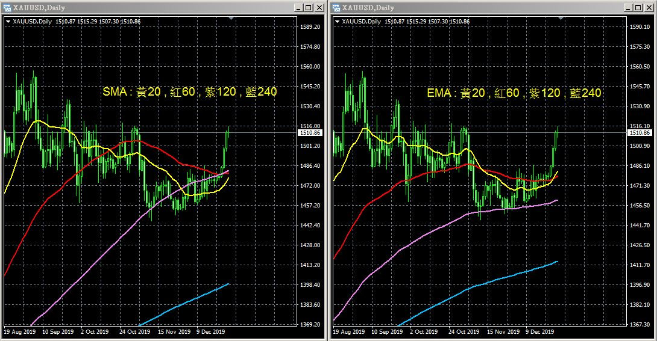This screenshot has width=657, height=341.
Task: Select the EMA legend text annotation
Action: (x=514, y=93)
